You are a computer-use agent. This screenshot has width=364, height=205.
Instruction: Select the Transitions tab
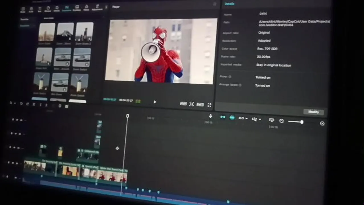click(x=67, y=9)
